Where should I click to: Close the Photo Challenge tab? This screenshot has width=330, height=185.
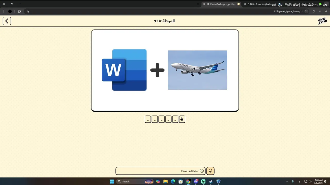[204, 4]
